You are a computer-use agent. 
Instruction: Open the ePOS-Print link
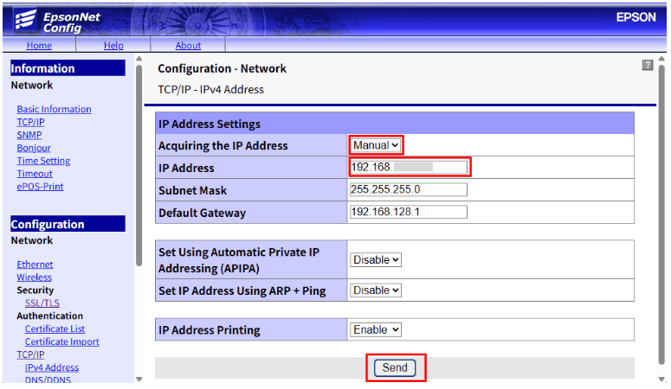(40, 187)
